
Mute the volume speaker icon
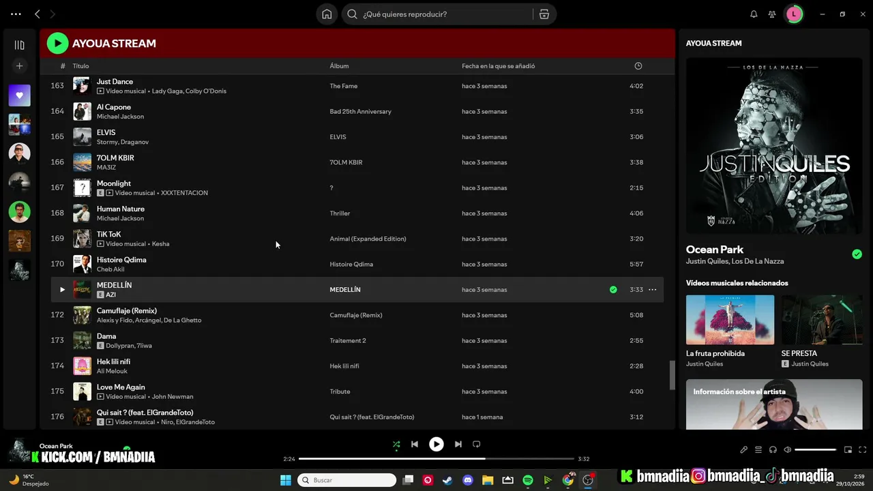(787, 450)
